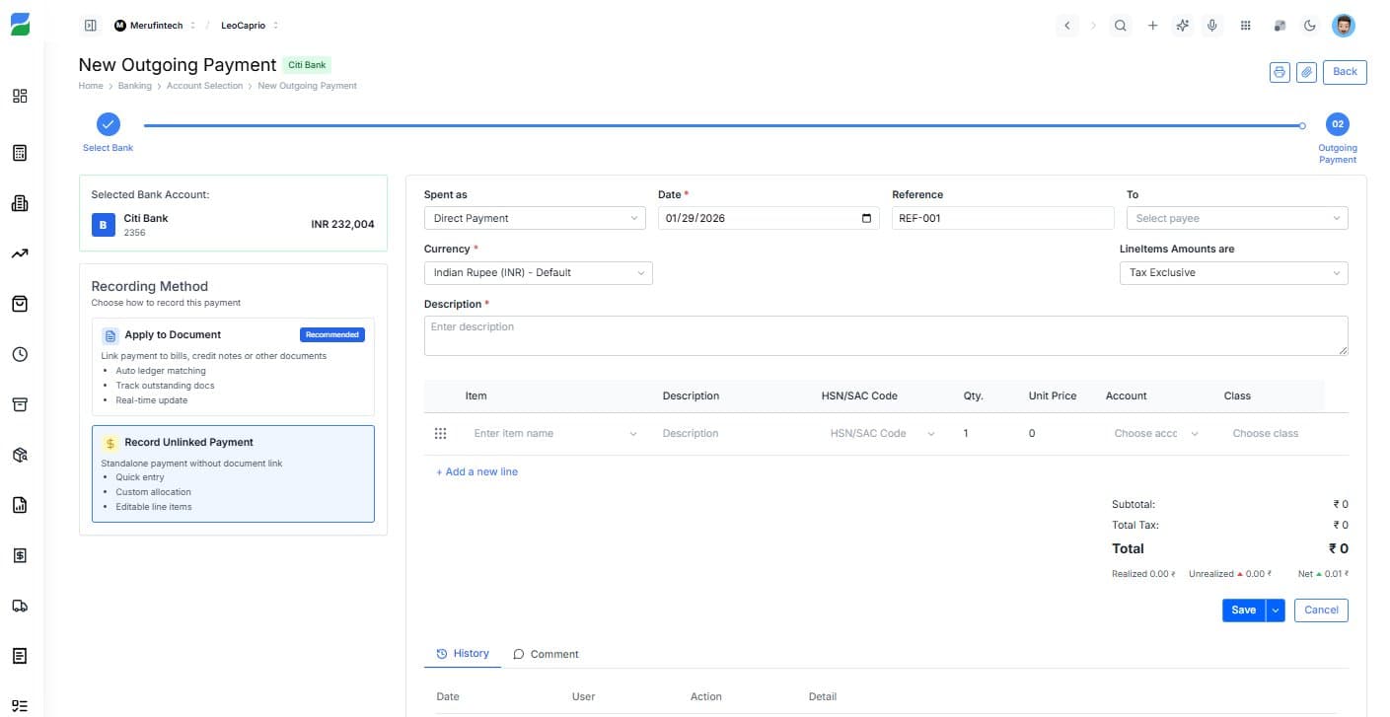Open the apps grid icon near the avatar
This screenshot has height=717, width=1390.
coord(1245,25)
